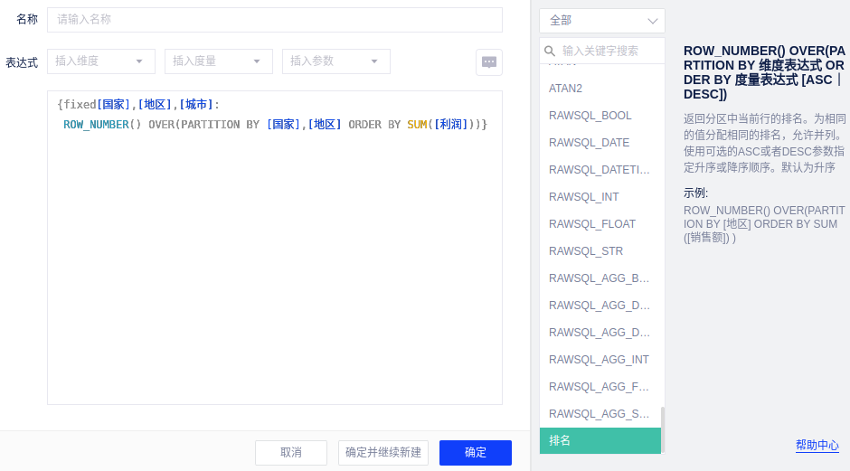Open the 帮助中心 help link
850x471 pixels.
(x=817, y=446)
